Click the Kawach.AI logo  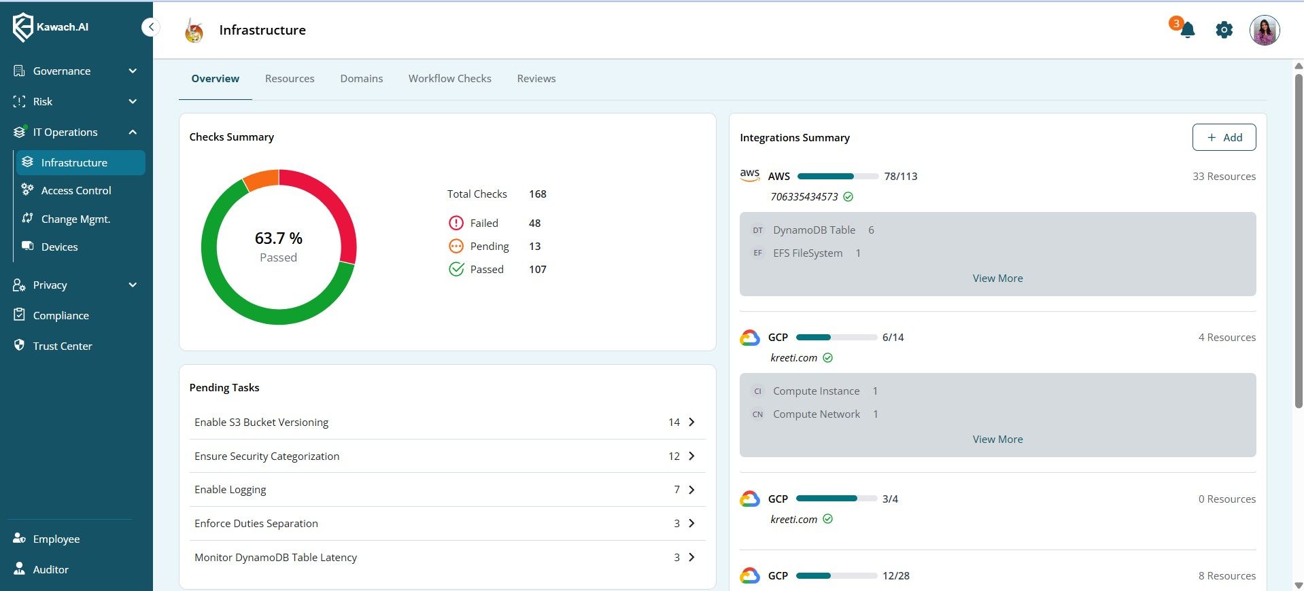(51, 27)
